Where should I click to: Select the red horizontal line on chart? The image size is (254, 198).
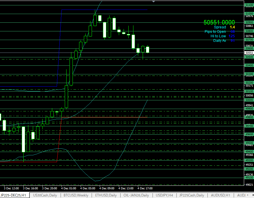point(104,117)
